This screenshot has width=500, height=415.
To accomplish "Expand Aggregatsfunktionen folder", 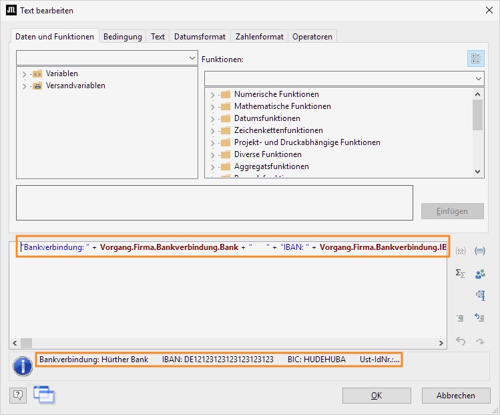I will tap(213, 167).
